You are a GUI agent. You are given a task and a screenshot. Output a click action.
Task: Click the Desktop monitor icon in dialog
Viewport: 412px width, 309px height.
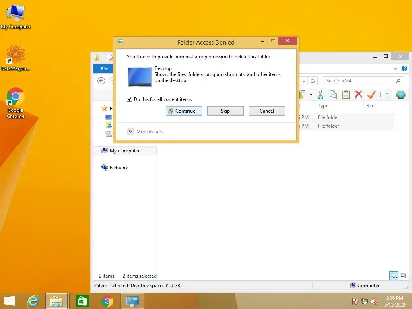click(140, 77)
